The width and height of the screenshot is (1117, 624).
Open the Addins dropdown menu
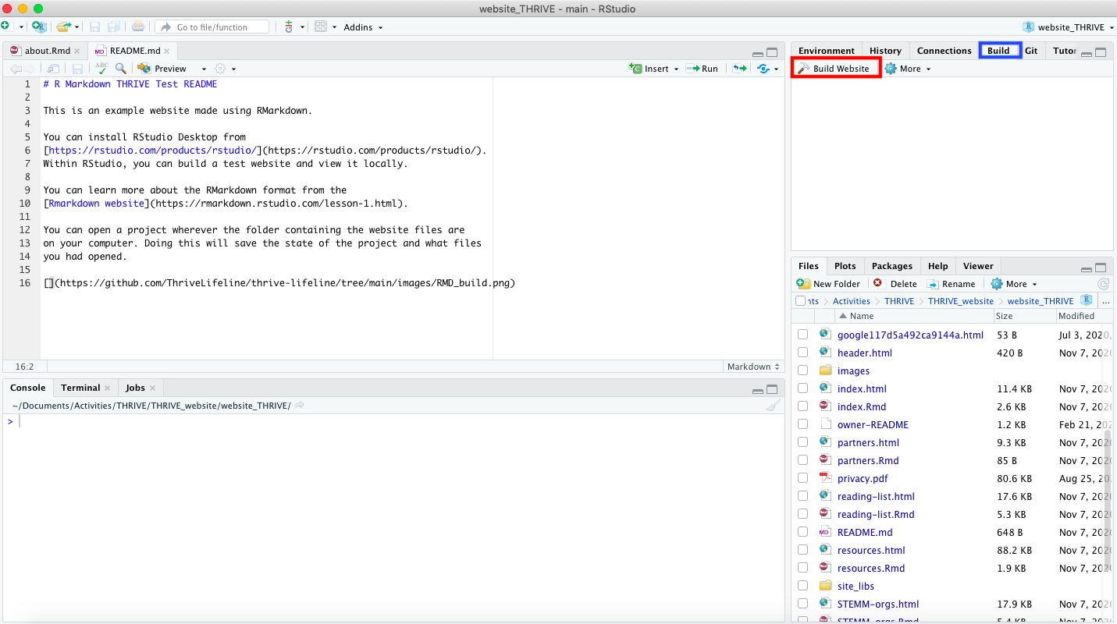coord(363,27)
